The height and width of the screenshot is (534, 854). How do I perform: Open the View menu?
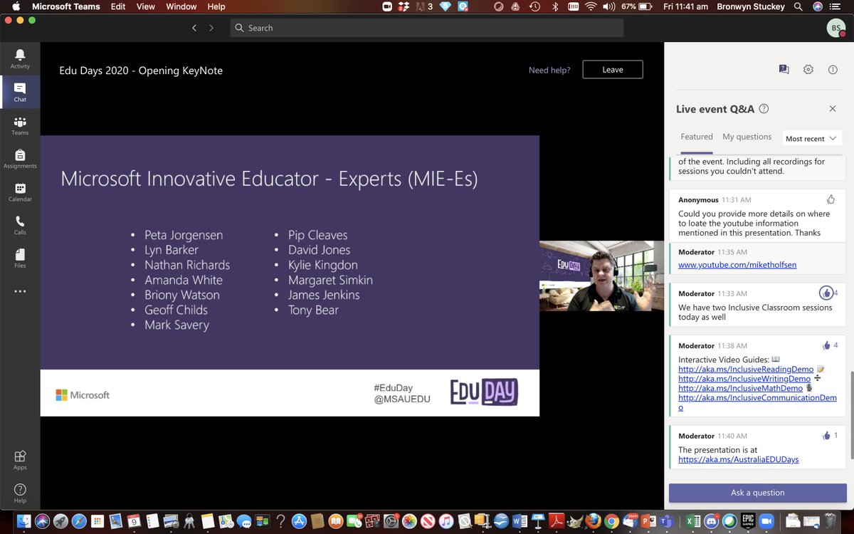(x=146, y=6)
